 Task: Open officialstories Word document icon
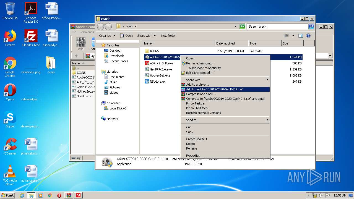(x=51, y=11)
